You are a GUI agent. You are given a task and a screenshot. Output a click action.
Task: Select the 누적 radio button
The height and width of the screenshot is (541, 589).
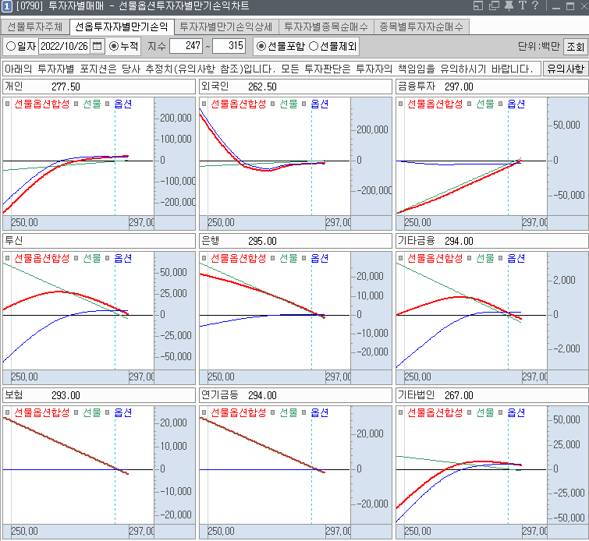(x=114, y=46)
